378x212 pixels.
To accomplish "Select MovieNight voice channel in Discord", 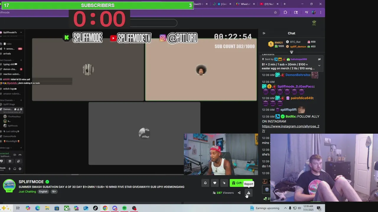I will [12, 141].
